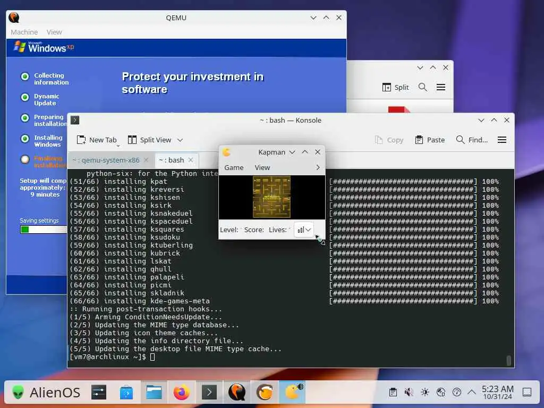Switch to QEMU via taskbar icon
The width and height of the screenshot is (544, 408).
pyautogui.click(x=237, y=393)
